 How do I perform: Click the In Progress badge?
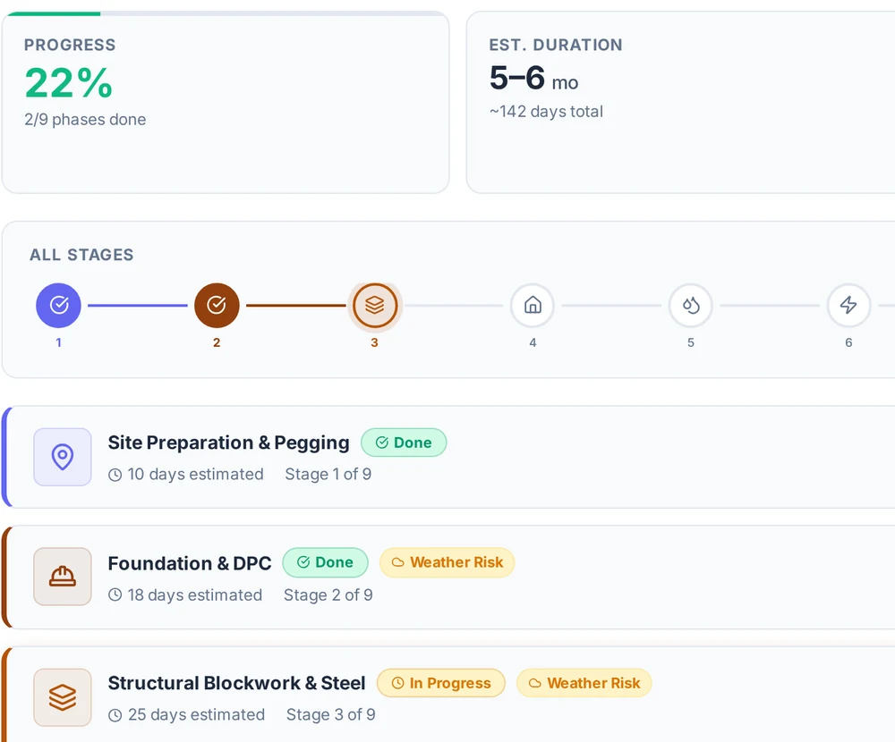441,683
